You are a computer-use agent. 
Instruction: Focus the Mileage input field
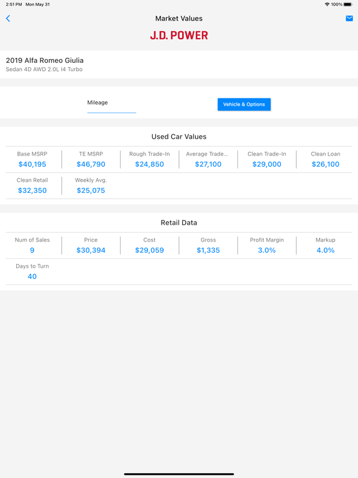(x=111, y=105)
